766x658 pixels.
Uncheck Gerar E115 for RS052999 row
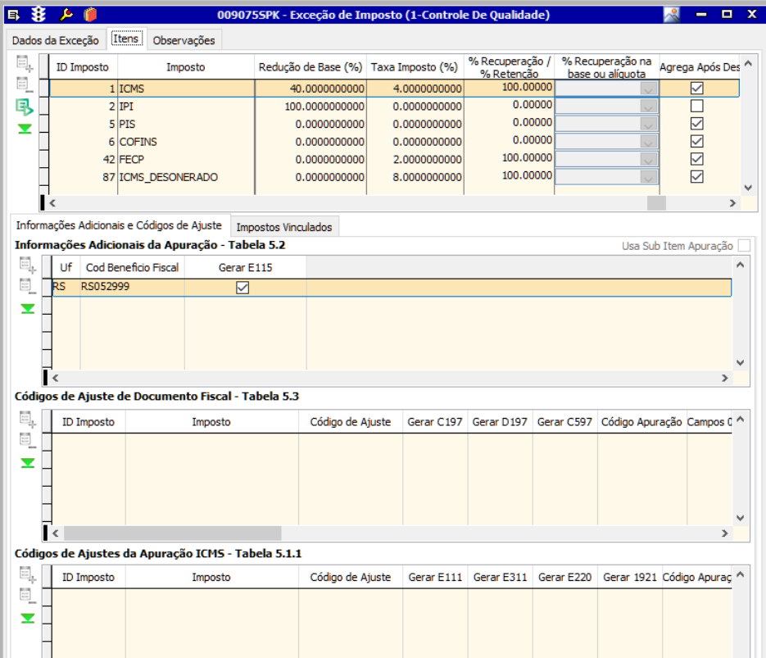point(242,287)
